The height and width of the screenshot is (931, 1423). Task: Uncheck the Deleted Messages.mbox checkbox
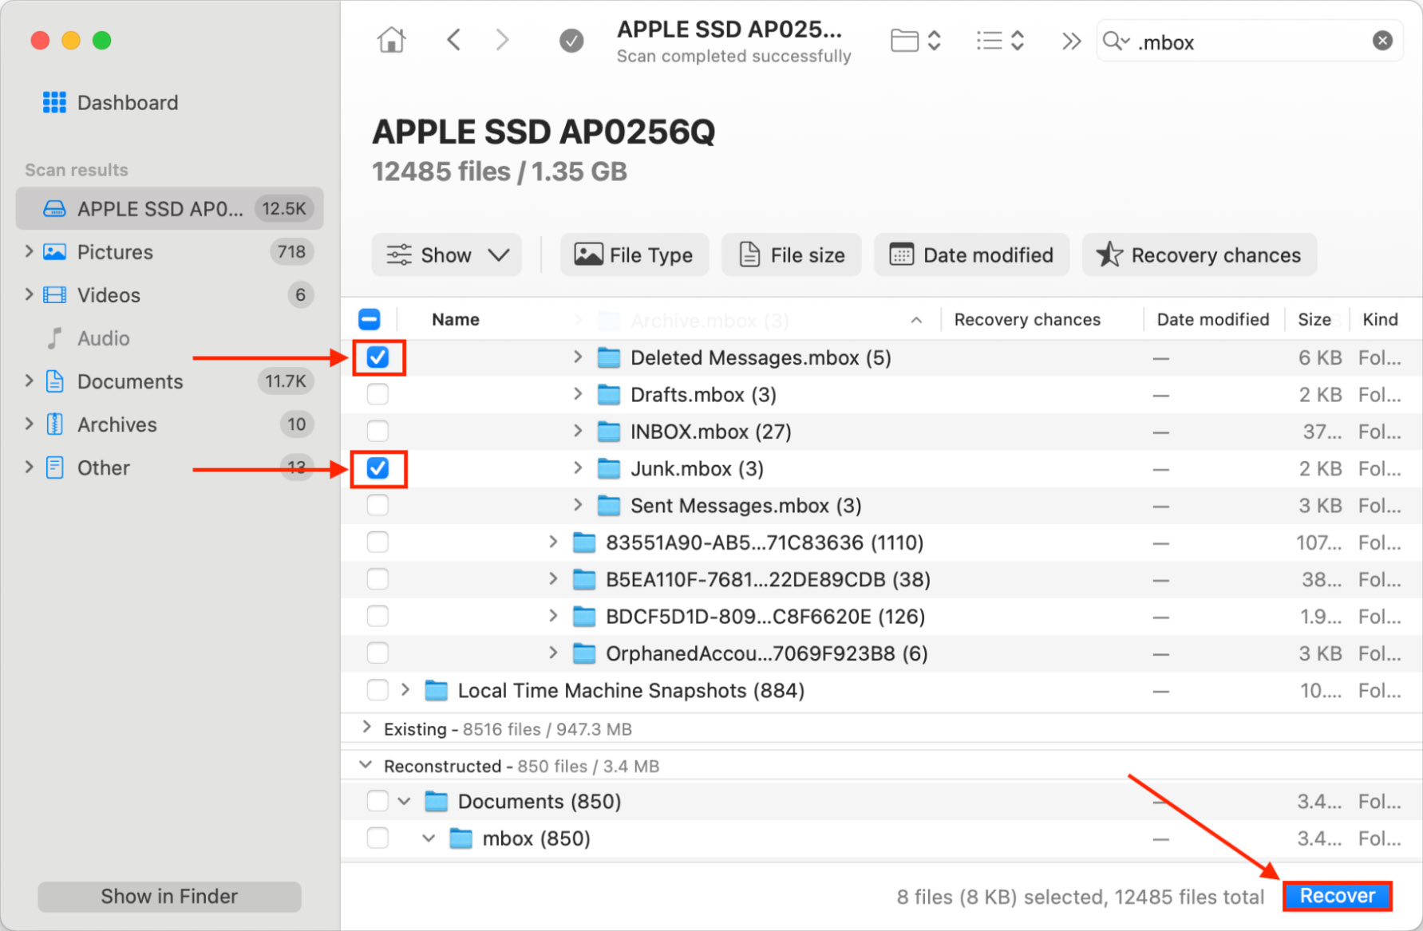click(x=377, y=357)
